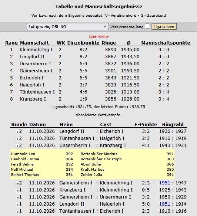Screen dimensions: 197x216
Task: Expand the Gaimersheim I vs Unsernherrn I match
Action: pyautogui.click(x=17, y=197)
